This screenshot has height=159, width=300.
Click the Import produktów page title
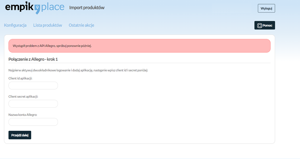[x=87, y=7]
